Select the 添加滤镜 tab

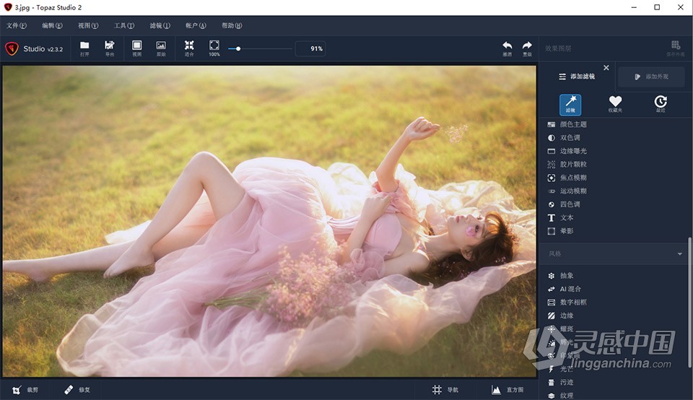[577, 77]
